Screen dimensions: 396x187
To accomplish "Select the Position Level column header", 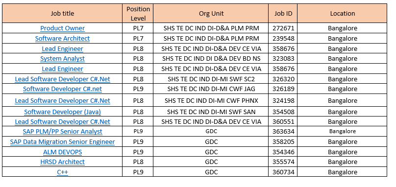I will [138, 13].
